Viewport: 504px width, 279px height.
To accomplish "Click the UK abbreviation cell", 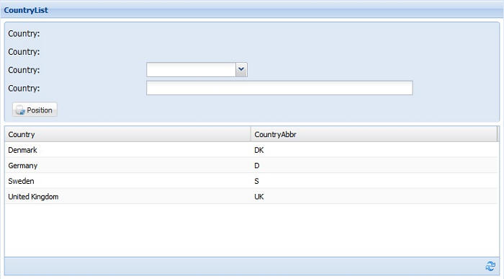I will pos(374,196).
